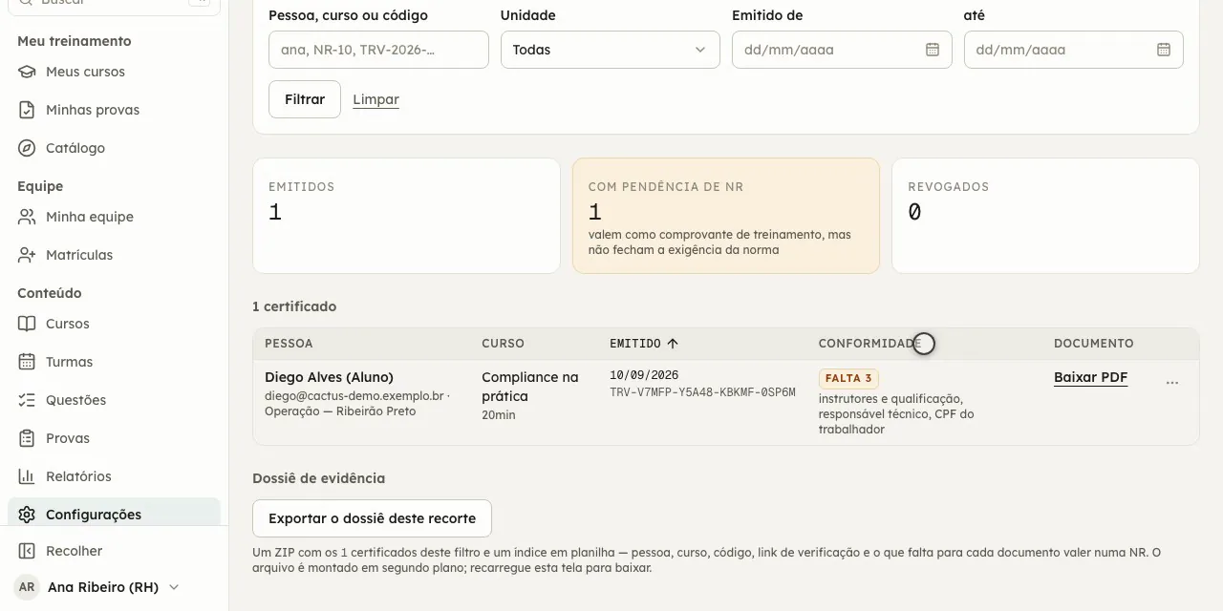Screen dimensions: 1223x611
Task: Open the calendar picker in até field
Action: pos(1164,50)
